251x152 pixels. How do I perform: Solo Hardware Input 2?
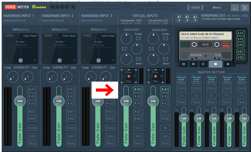click(71, 136)
